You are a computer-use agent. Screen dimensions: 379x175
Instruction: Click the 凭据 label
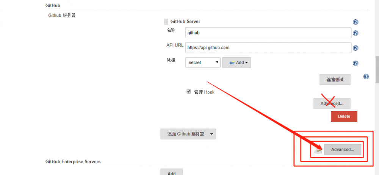pyautogui.click(x=171, y=60)
